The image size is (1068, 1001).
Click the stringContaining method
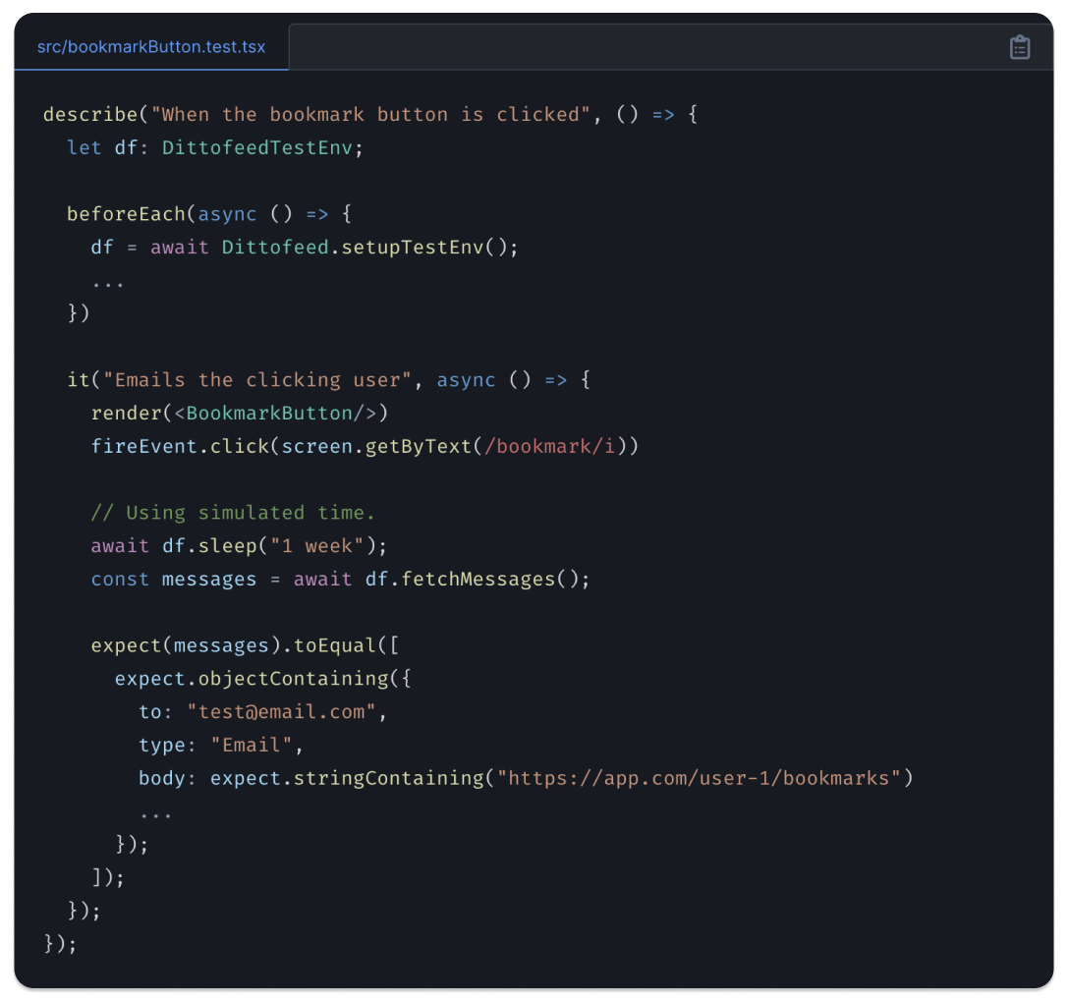click(389, 779)
